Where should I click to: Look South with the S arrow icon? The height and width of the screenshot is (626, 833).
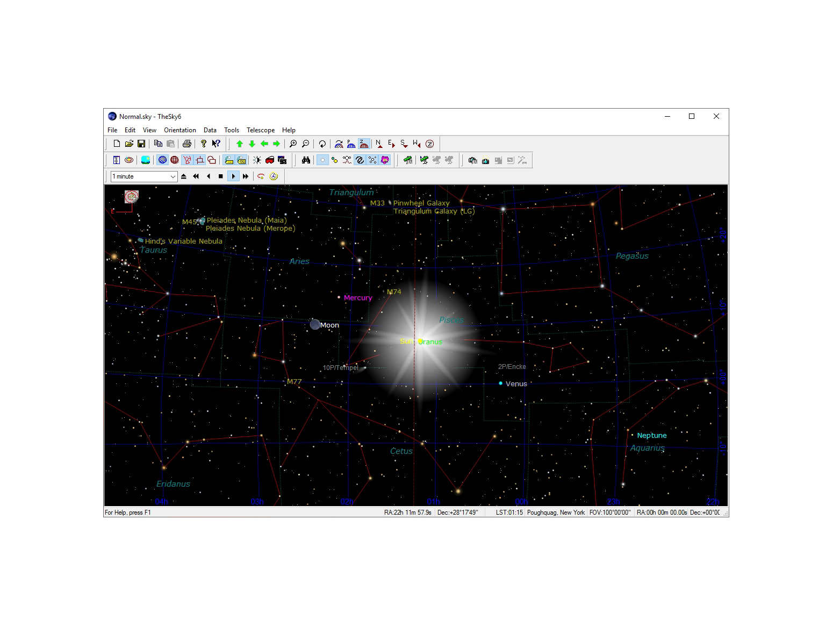tap(404, 144)
